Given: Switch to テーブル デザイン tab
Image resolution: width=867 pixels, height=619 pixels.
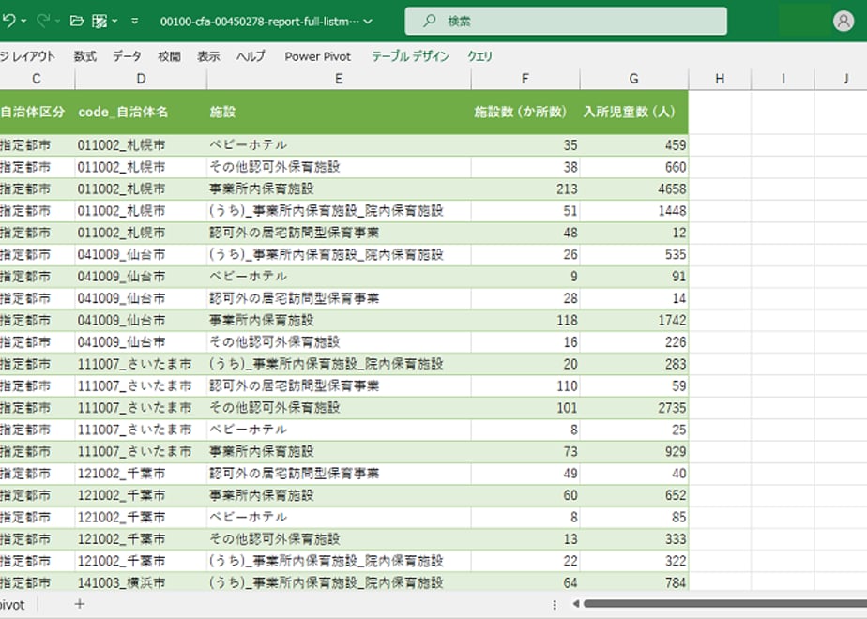Looking at the screenshot, I should (410, 56).
